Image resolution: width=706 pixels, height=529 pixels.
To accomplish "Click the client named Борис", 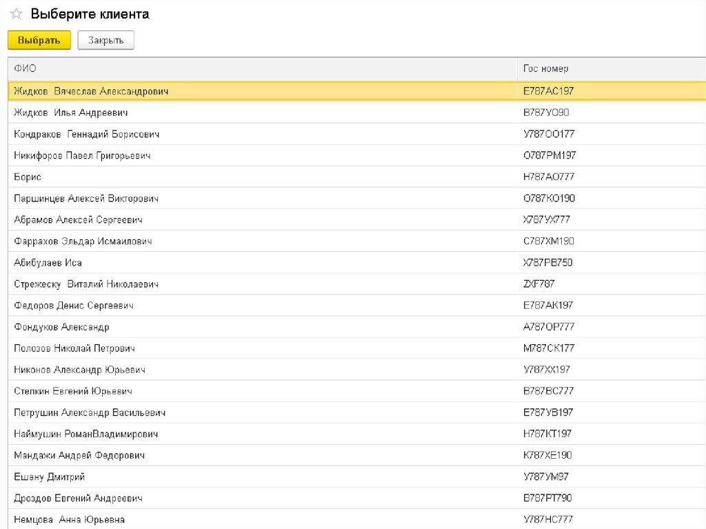I will 28,177.
